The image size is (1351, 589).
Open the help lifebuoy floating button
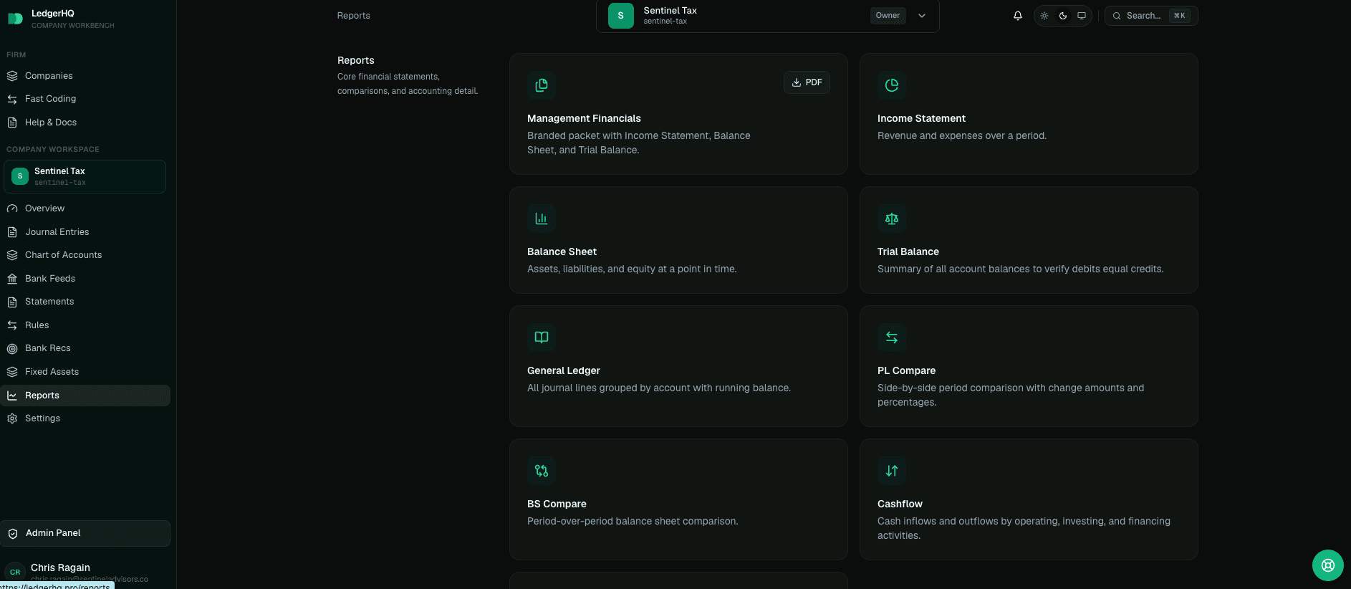tap(1328, 565)
